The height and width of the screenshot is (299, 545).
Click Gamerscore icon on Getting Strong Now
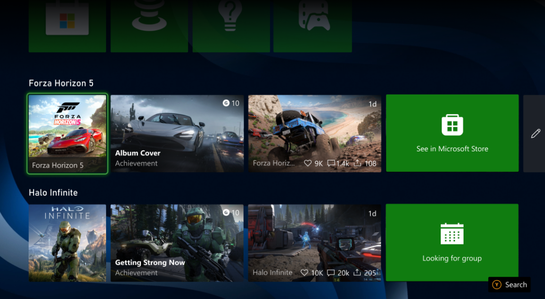coord(226,212)
